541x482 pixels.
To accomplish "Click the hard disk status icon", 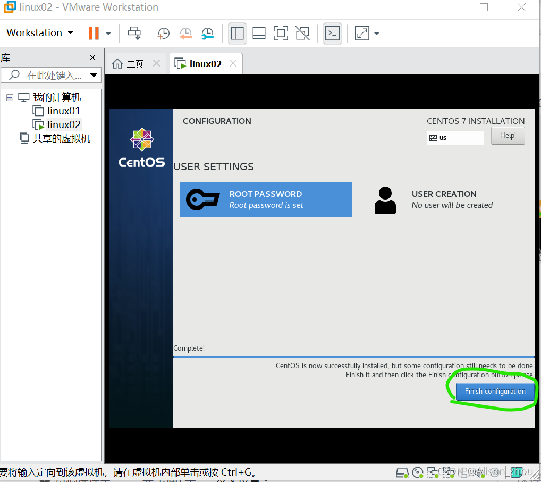I will tap(402, 472).
